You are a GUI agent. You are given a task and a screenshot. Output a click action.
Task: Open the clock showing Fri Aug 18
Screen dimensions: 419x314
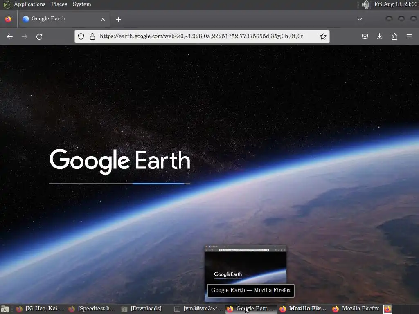tap(396, 4)
